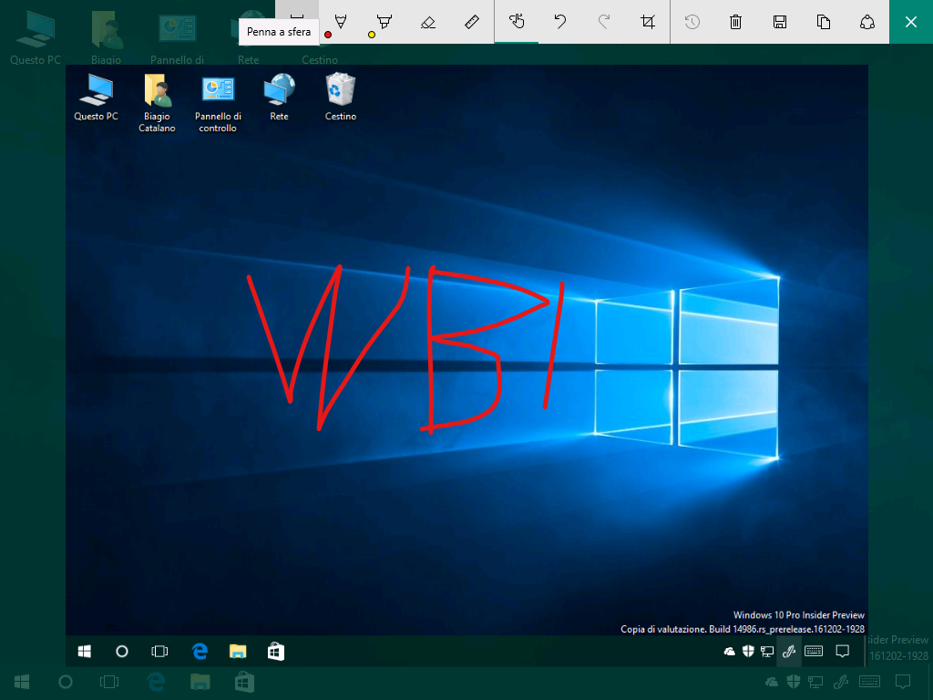Click the Rete icon inside the sketched screenshot
This screenshot has width=933, height=700.
(279, 97)
